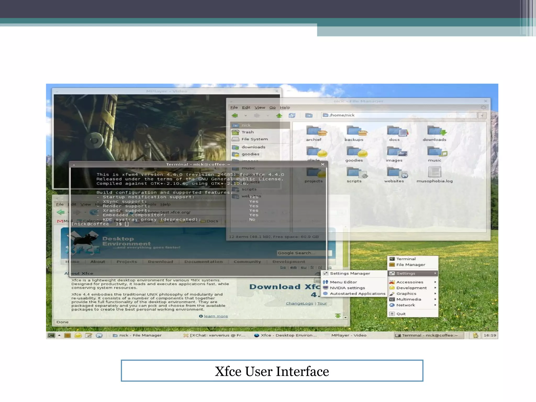Click the browser's green back arrow
Viewport: 536px width, 402px height.
pos(60,212)
